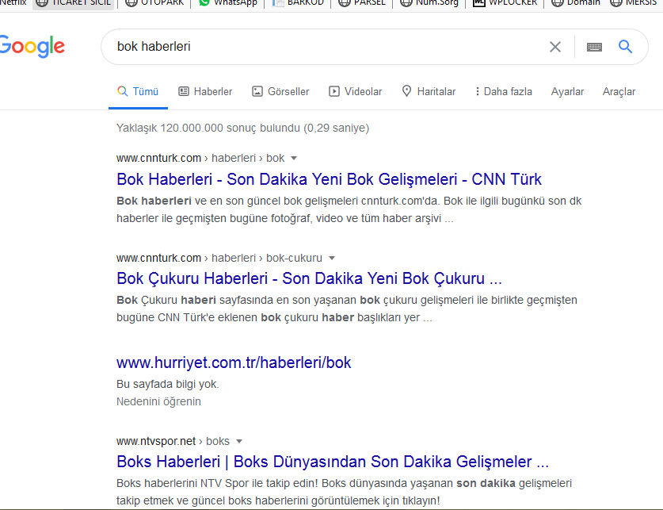Open the MERSİS bookmark
This screenshot has height=510, width=663.
click(x=635, y=3)
